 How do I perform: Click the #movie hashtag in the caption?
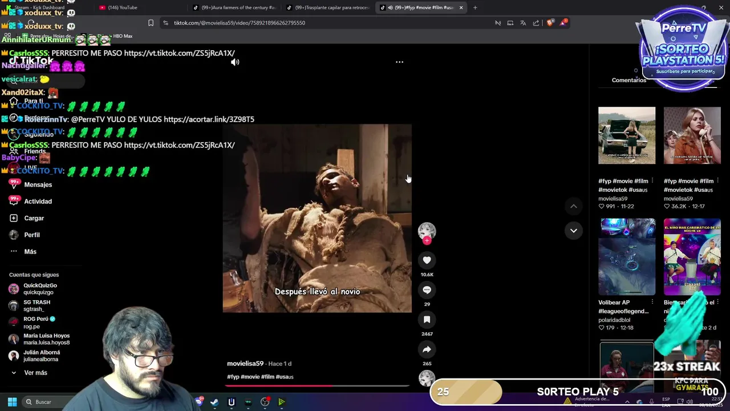[250, 377]
